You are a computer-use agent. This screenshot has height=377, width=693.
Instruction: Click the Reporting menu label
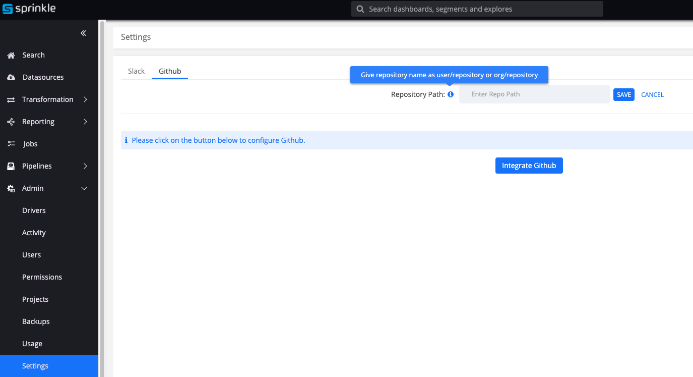[38, 122]
